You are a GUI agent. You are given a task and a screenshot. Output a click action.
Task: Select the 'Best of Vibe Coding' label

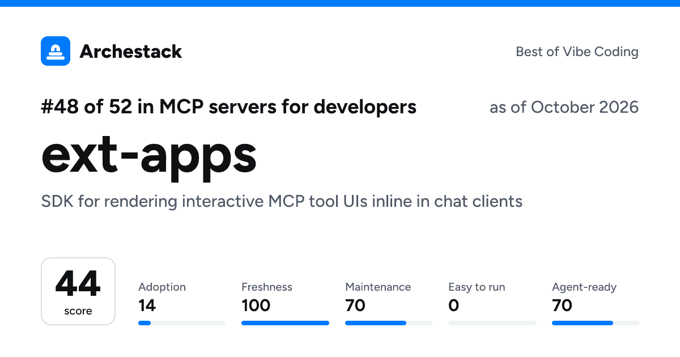pyautogui.click(x=577, y=52)
